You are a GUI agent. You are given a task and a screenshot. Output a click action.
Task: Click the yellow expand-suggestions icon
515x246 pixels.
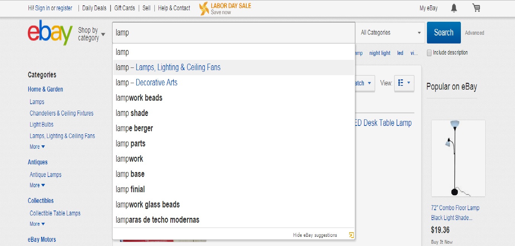[x=351, y=235]
